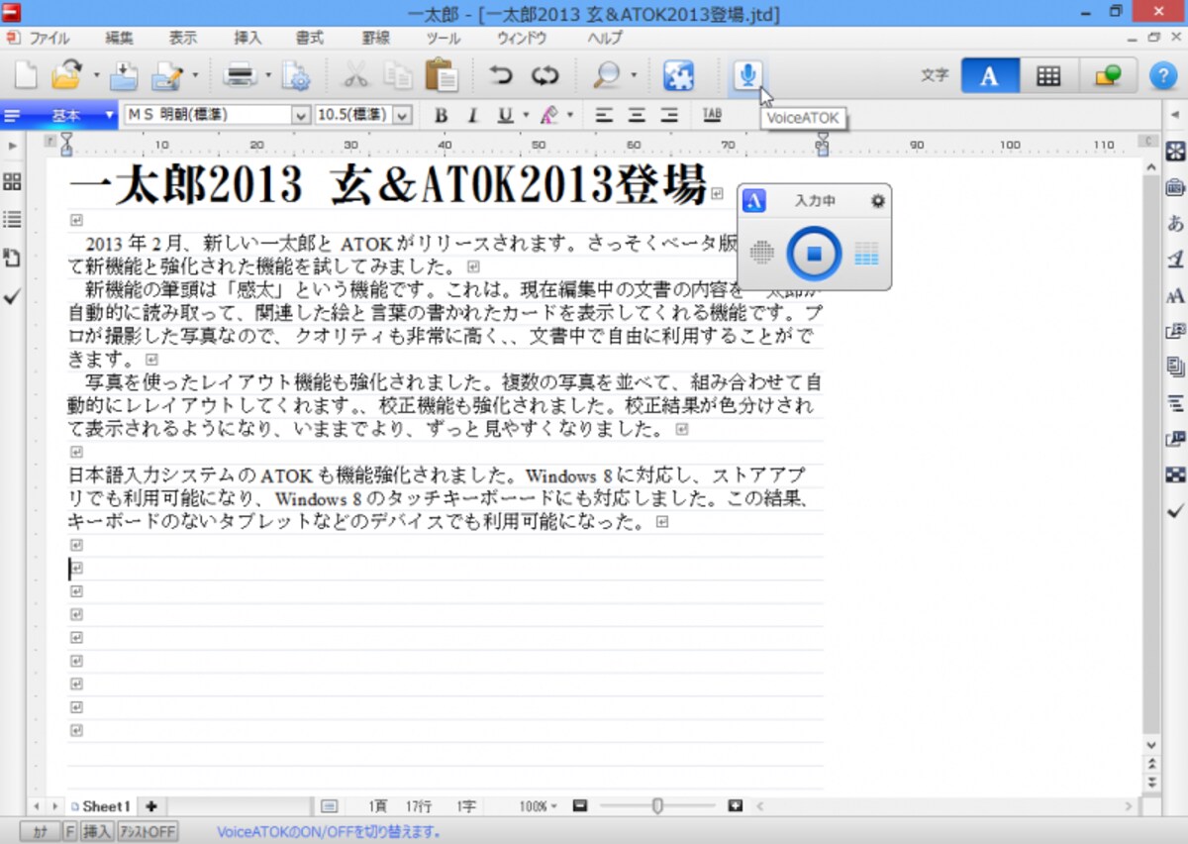Open a file with the folder icon
Viewport: 1188px width, 844px height.
tap(67, 76)
